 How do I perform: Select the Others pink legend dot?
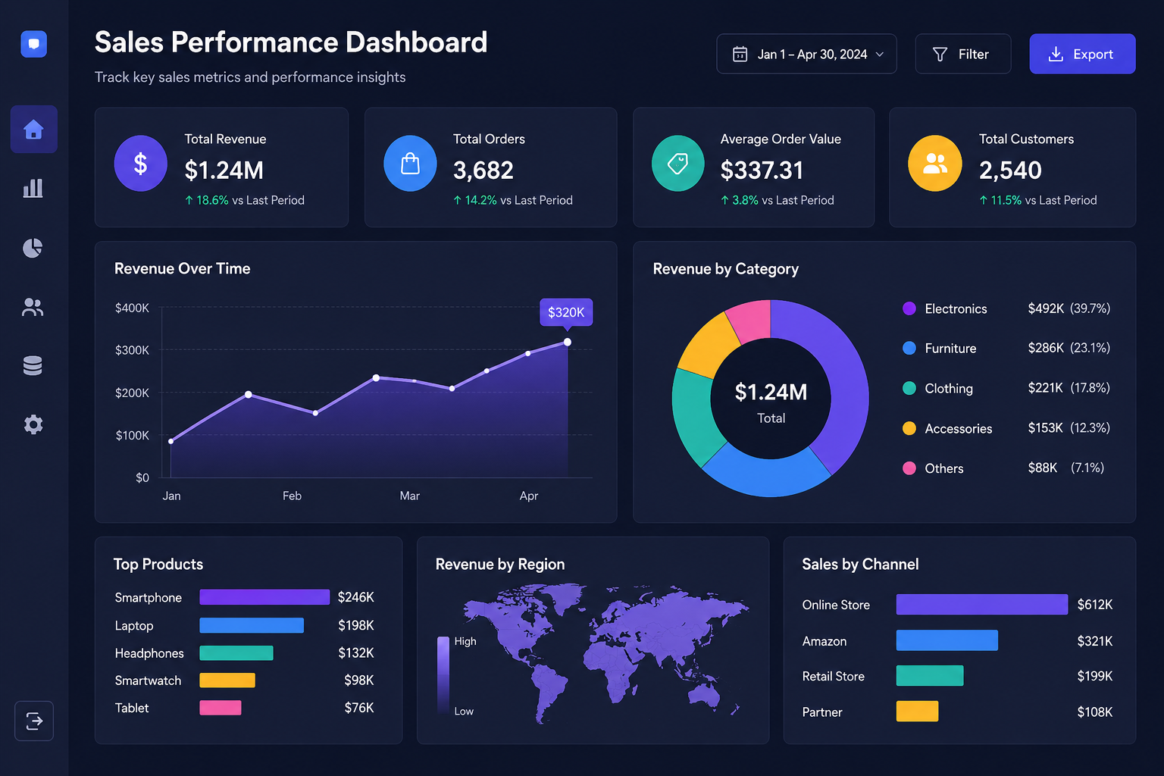(909, 468)
